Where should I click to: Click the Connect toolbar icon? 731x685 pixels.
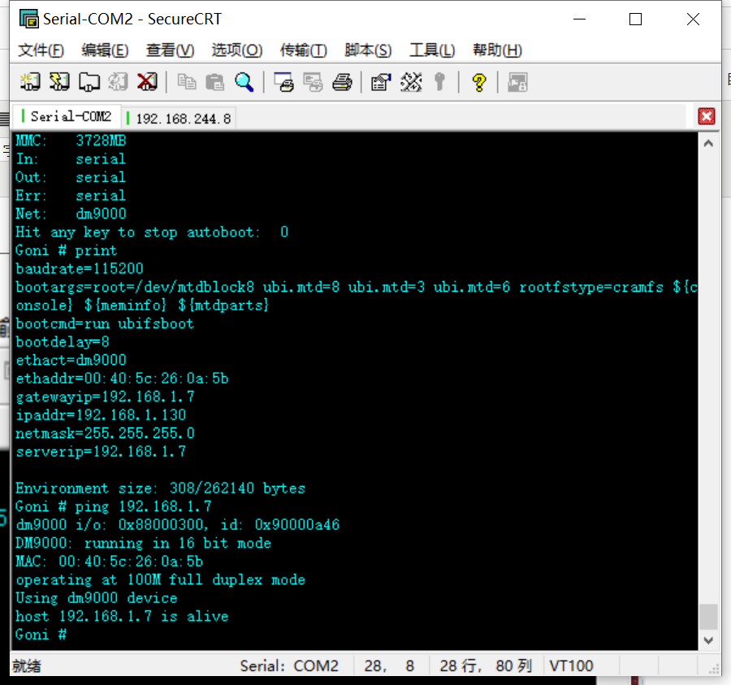[30, 82]
